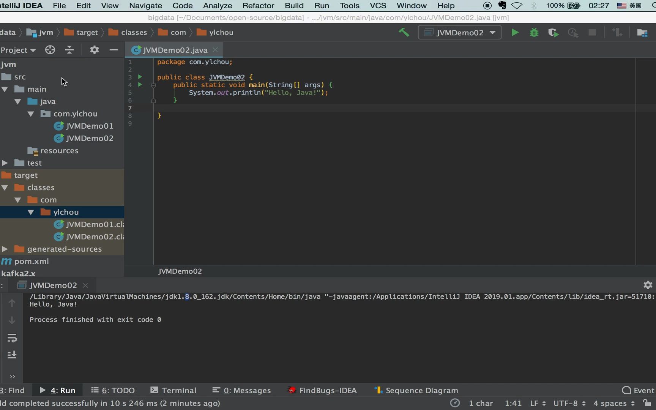Hide the Project tool window
Screen dimensions: 656x410
tap(114, 50)
